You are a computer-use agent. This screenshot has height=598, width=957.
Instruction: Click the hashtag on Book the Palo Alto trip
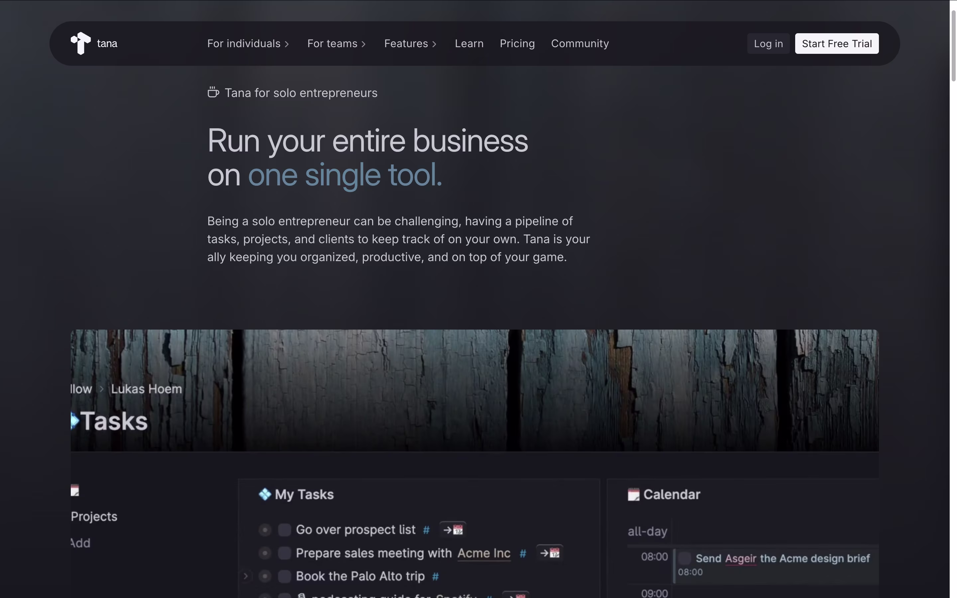tap(435, 577)
